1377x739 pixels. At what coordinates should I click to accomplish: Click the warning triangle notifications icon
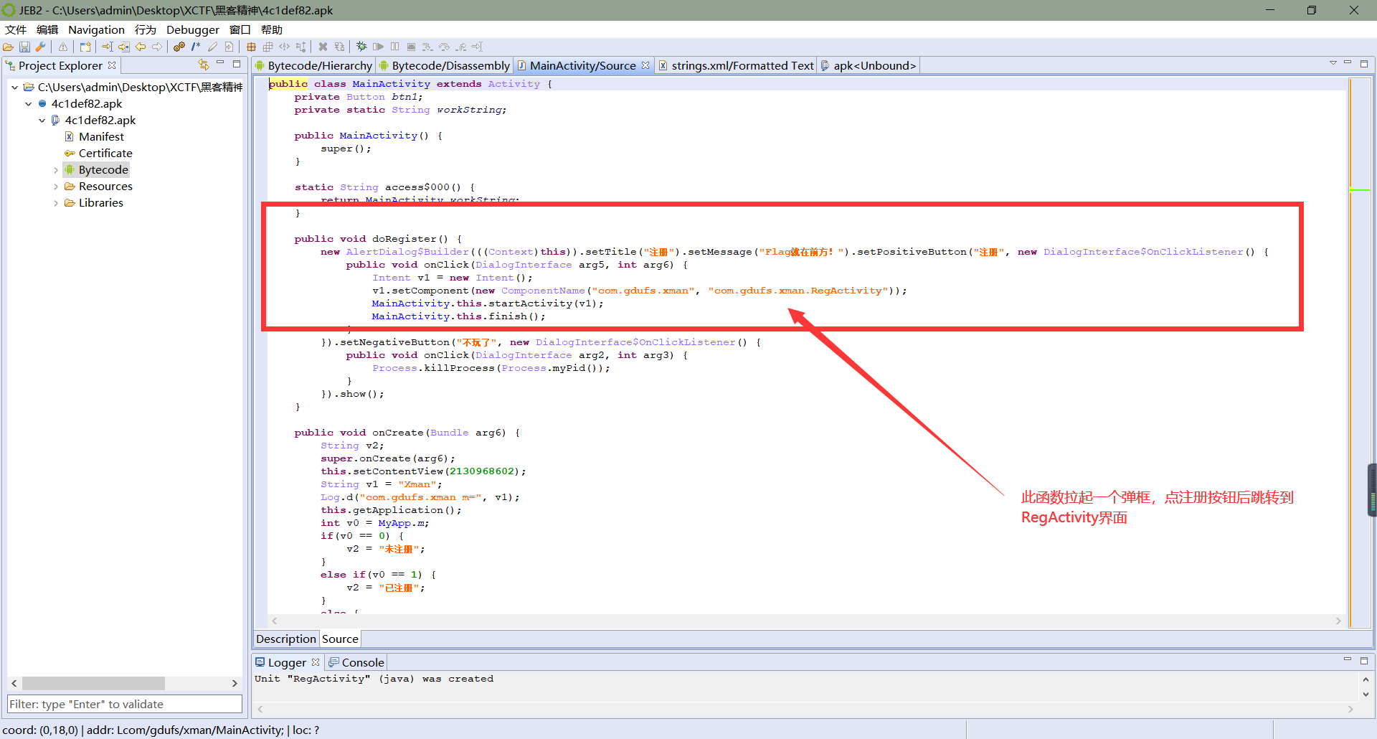point(63,47)
